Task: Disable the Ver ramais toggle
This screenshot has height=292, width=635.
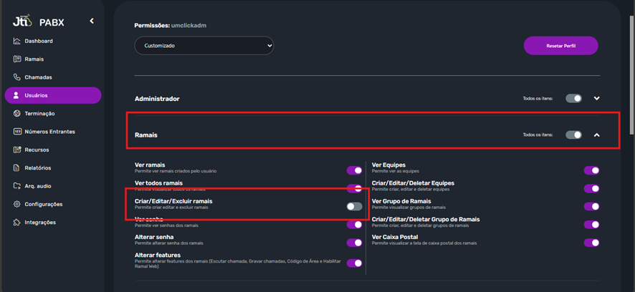Action: (354, 170)
